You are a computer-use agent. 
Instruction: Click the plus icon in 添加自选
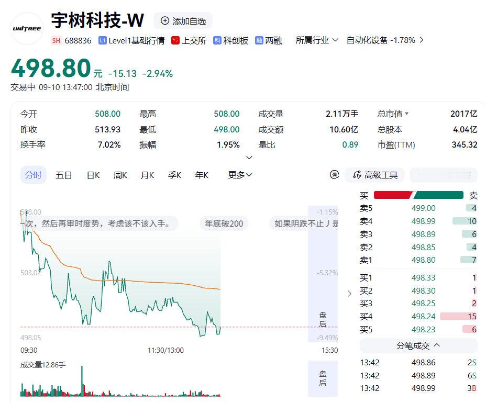coord(165,21)
